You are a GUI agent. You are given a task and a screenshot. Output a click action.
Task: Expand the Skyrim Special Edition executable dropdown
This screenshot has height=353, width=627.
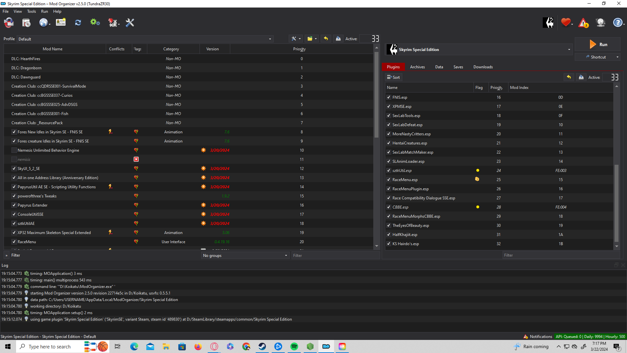(479, 50)
